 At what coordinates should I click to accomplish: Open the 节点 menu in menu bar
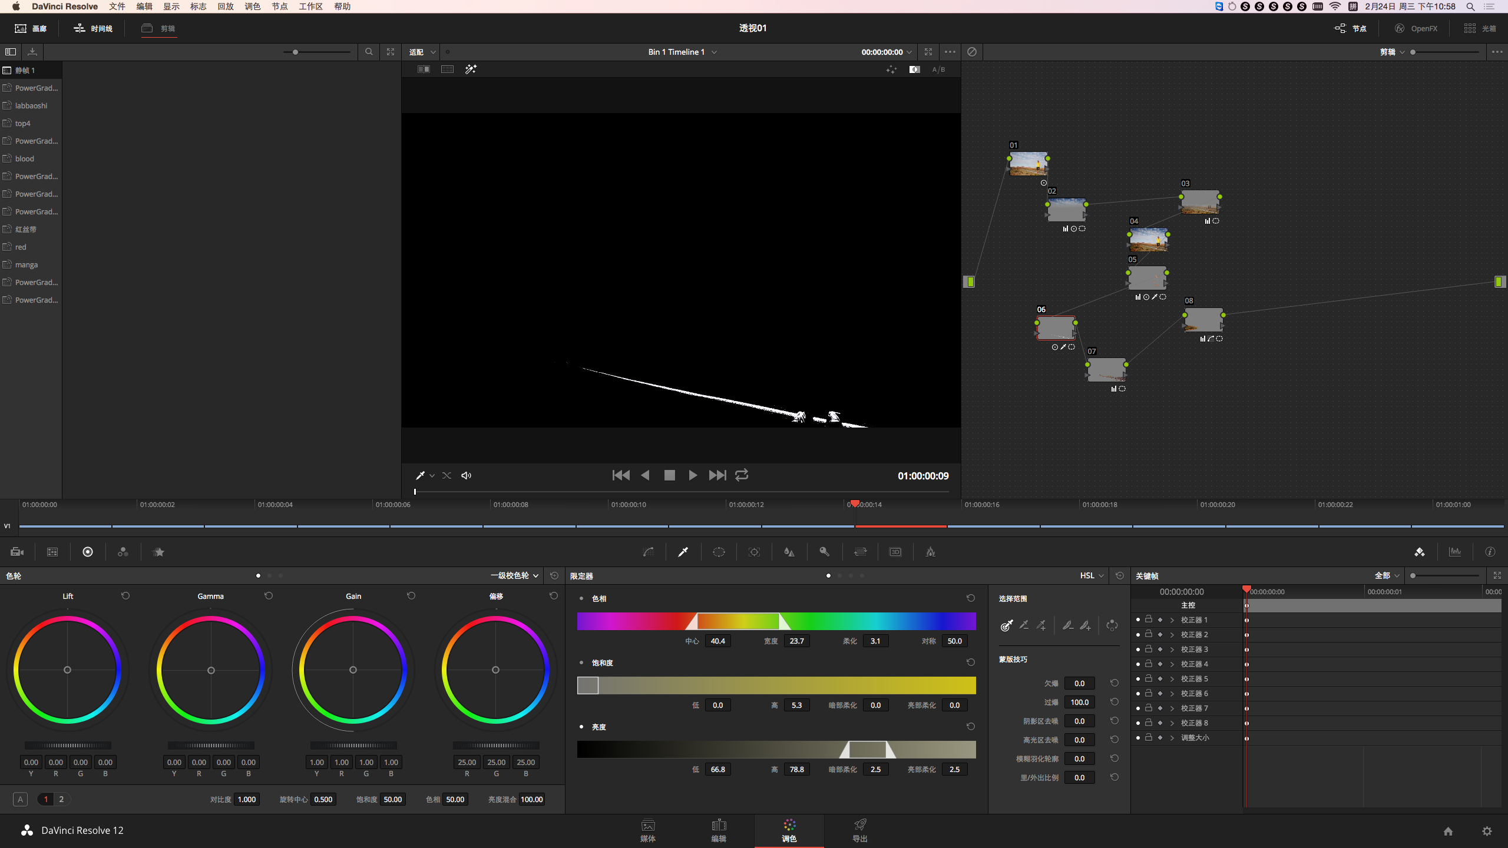[279, 6]
